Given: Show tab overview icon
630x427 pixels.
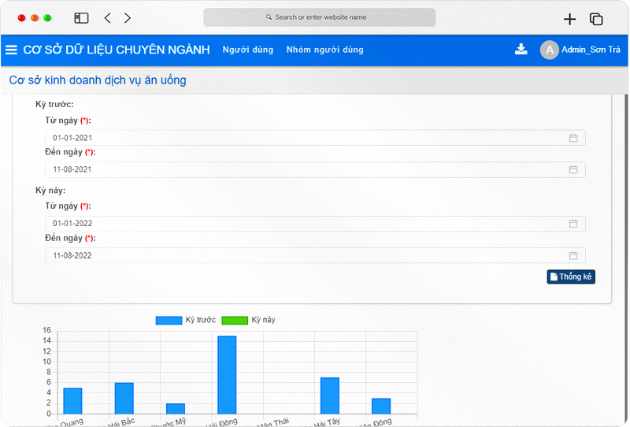Looking at the screenshot, I should (x=596, y=19).
